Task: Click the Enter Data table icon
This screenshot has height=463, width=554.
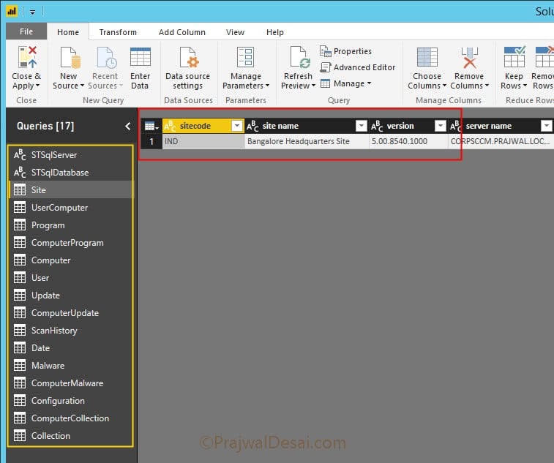Action: click(x=141, y=57)
